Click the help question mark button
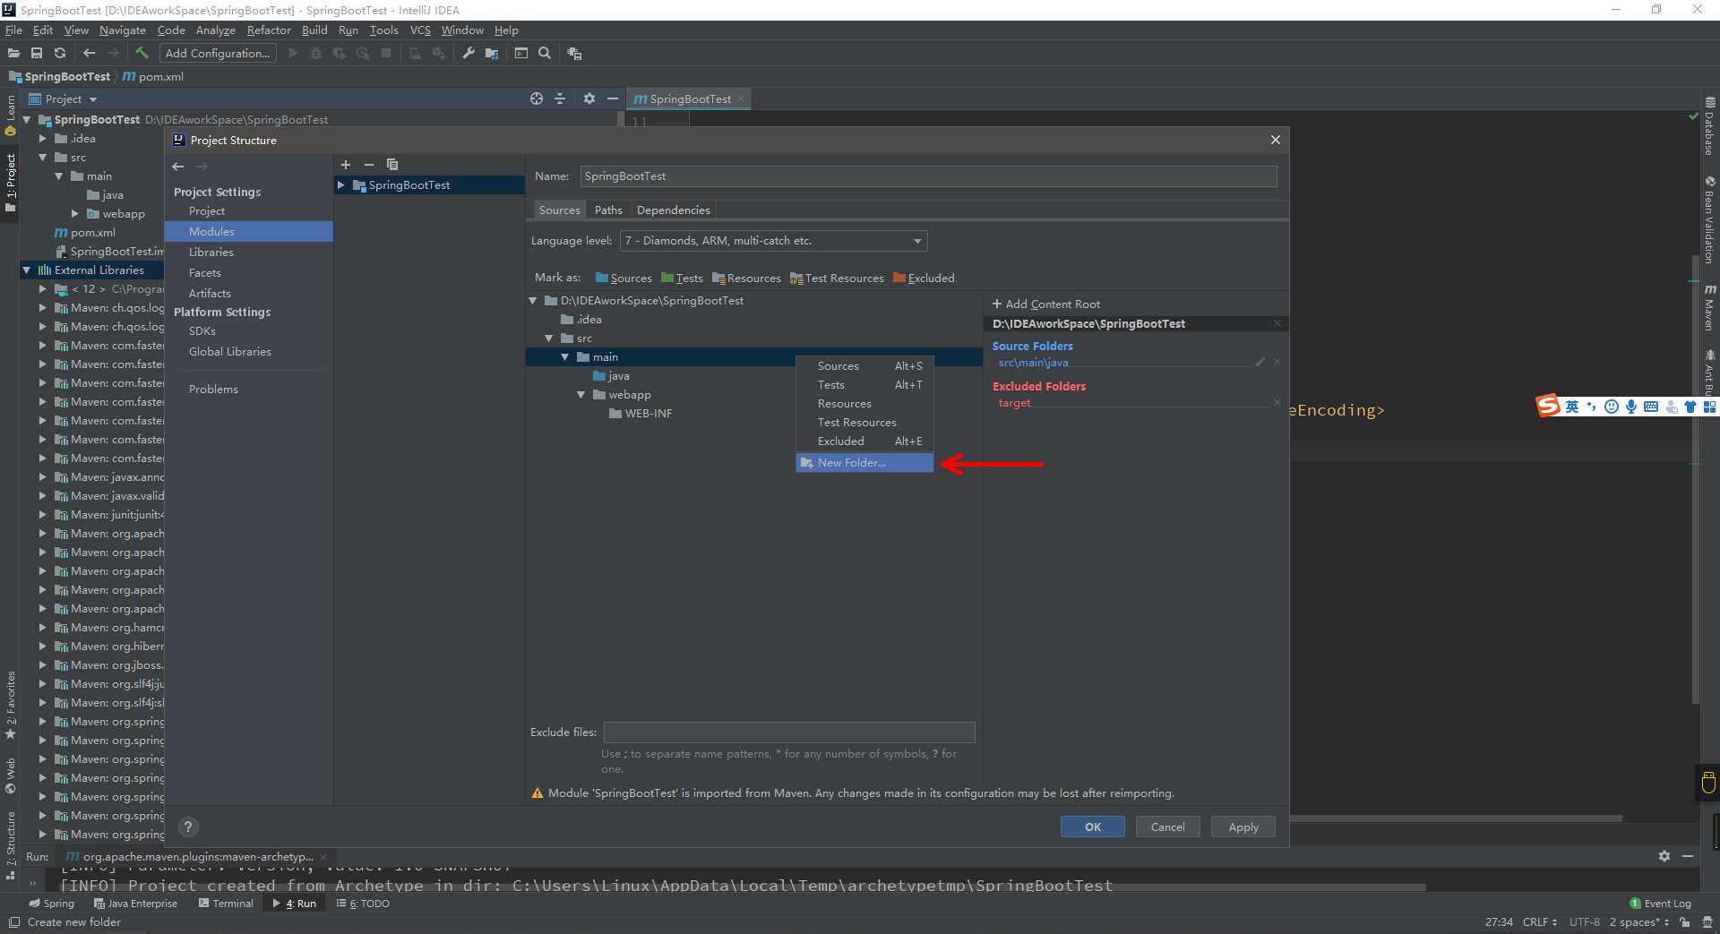The image size is (1720, 934). (x=188, y=827)
